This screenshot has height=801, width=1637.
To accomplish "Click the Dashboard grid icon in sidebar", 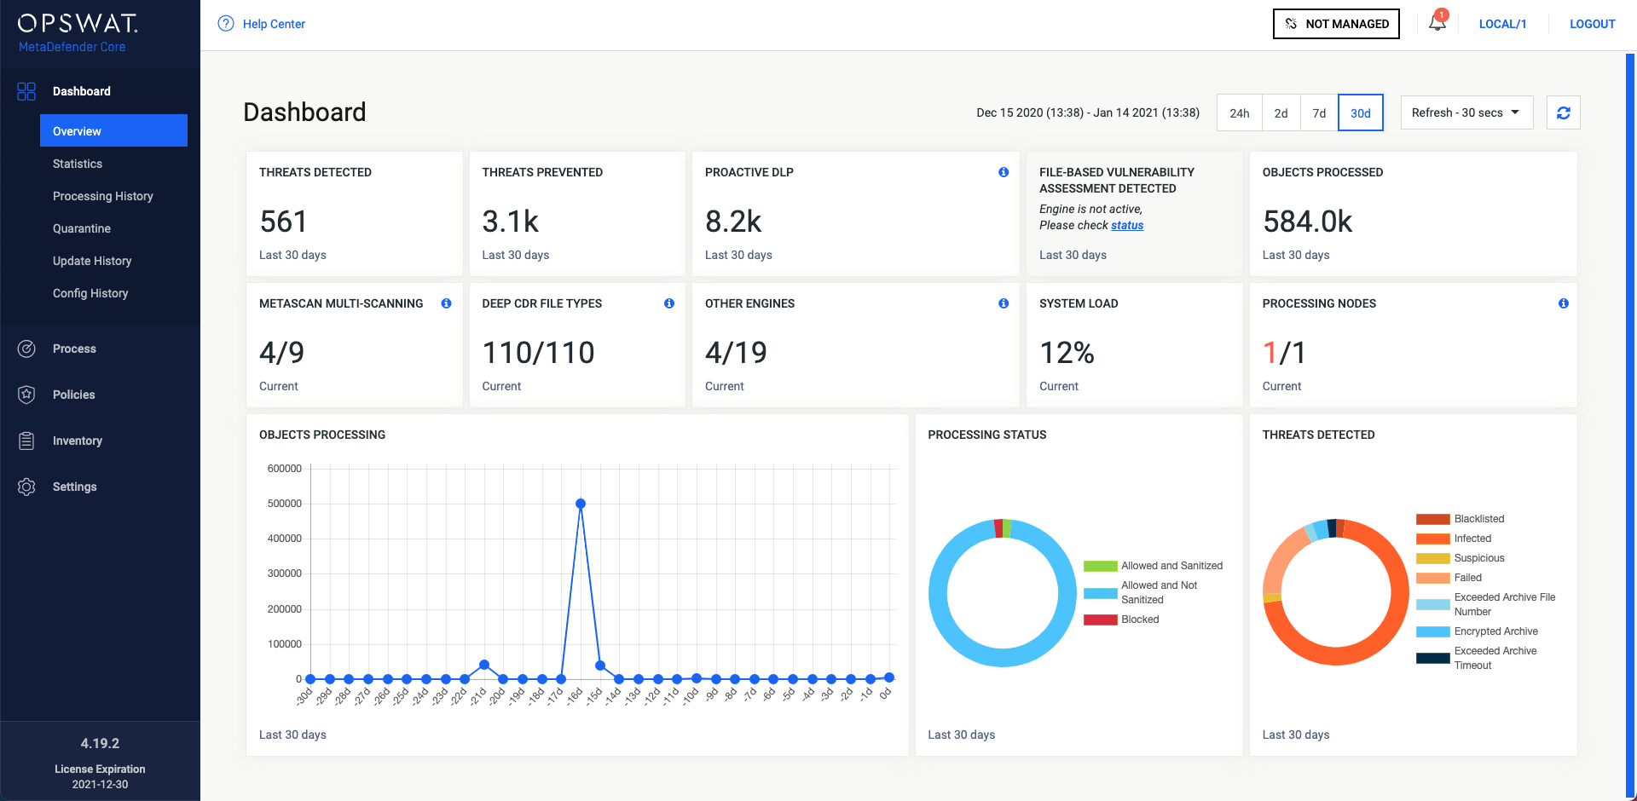I will click(x=26, y=90).
